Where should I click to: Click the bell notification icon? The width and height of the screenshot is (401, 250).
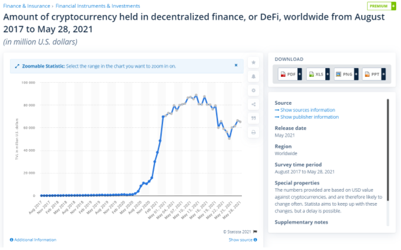[x=254, y=76]
